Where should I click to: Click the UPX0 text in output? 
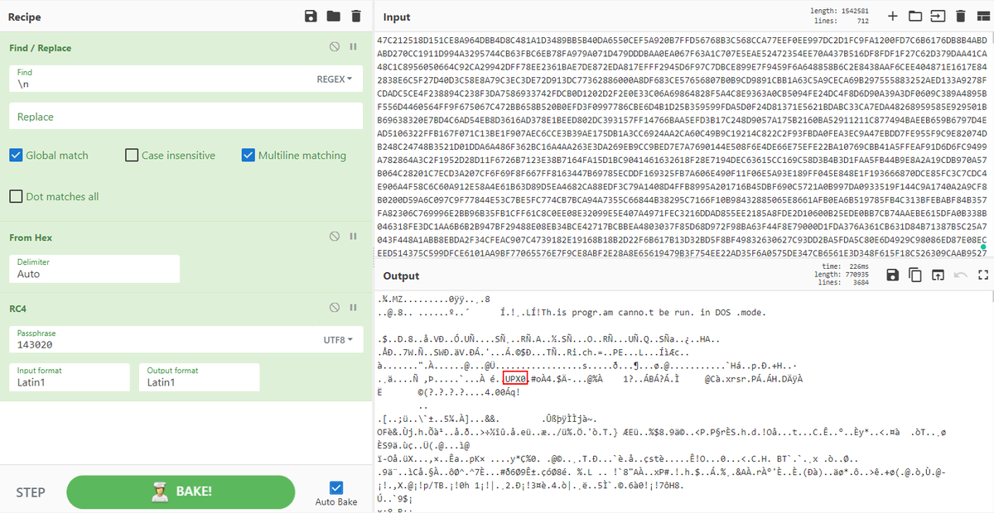(x=516, y=378)
